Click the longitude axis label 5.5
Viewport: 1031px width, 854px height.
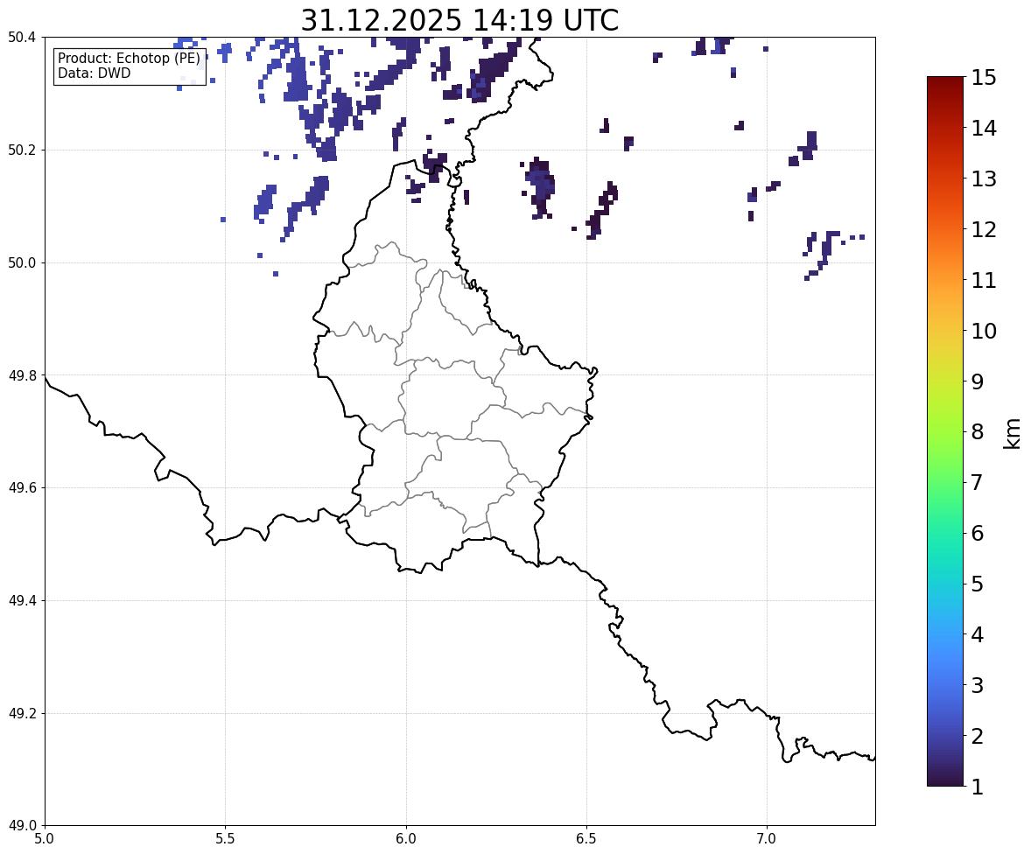point(226,839)
